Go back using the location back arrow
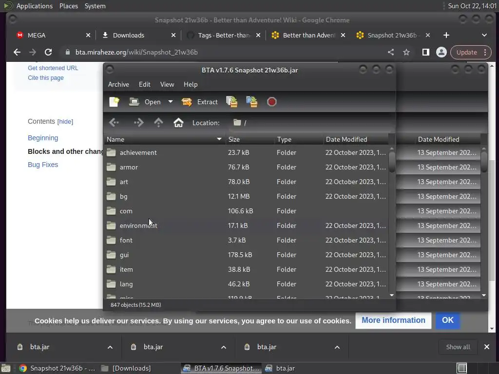Viewport: 499px width, 374px height. (114, 122)
